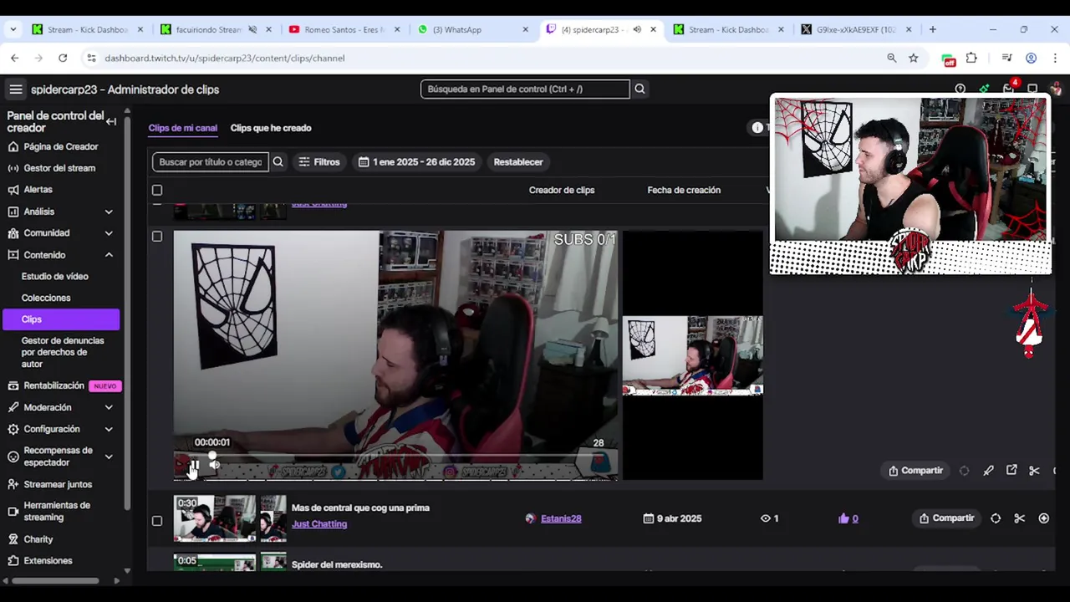This screenshot has width=1070, height=602.
Task: Open Chrome tab search dropdown arrow
Action: (13, 29)
